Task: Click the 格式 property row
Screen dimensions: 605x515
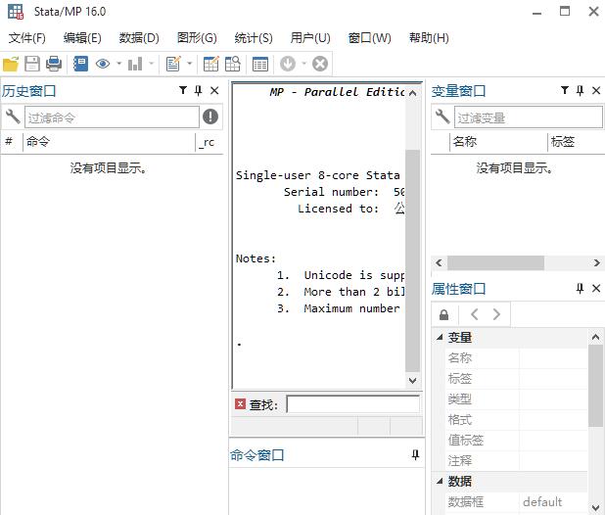Action: click(x=516, y=419)
